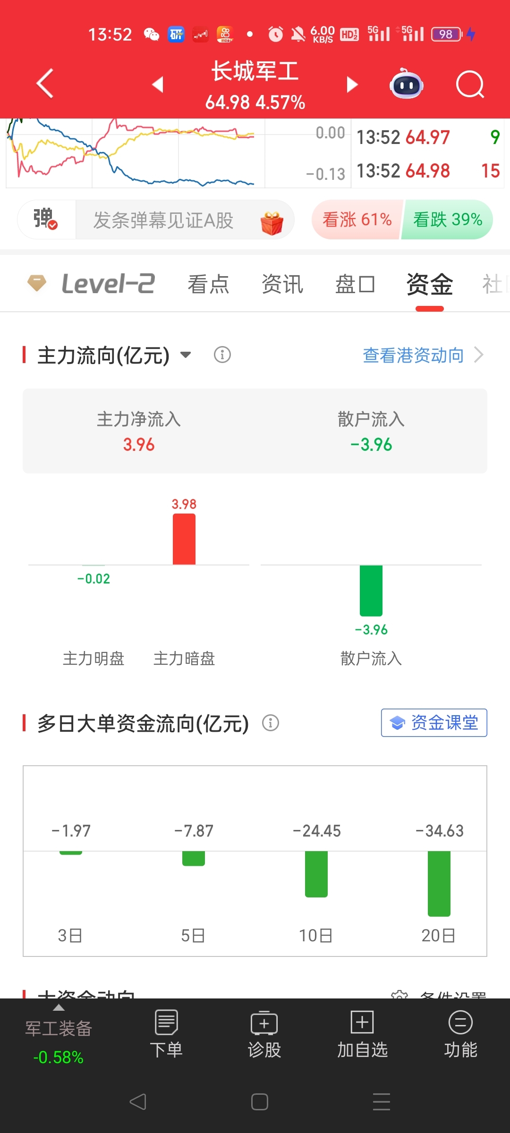
Task: Switch to the 盘口 tab
Action: point(355,284)
